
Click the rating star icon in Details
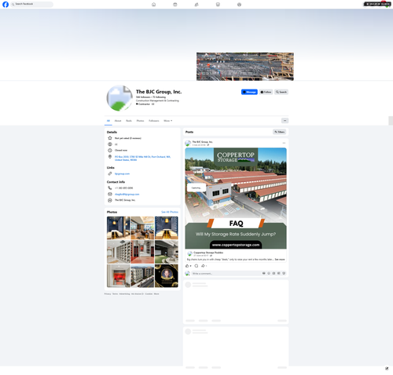[110, 138]
